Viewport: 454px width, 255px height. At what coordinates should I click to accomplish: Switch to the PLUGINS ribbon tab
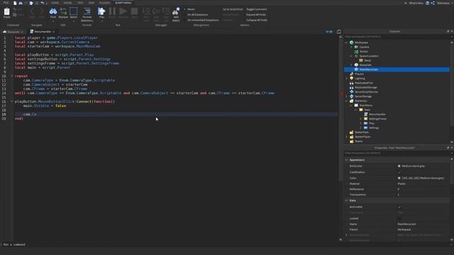(104, 3)
